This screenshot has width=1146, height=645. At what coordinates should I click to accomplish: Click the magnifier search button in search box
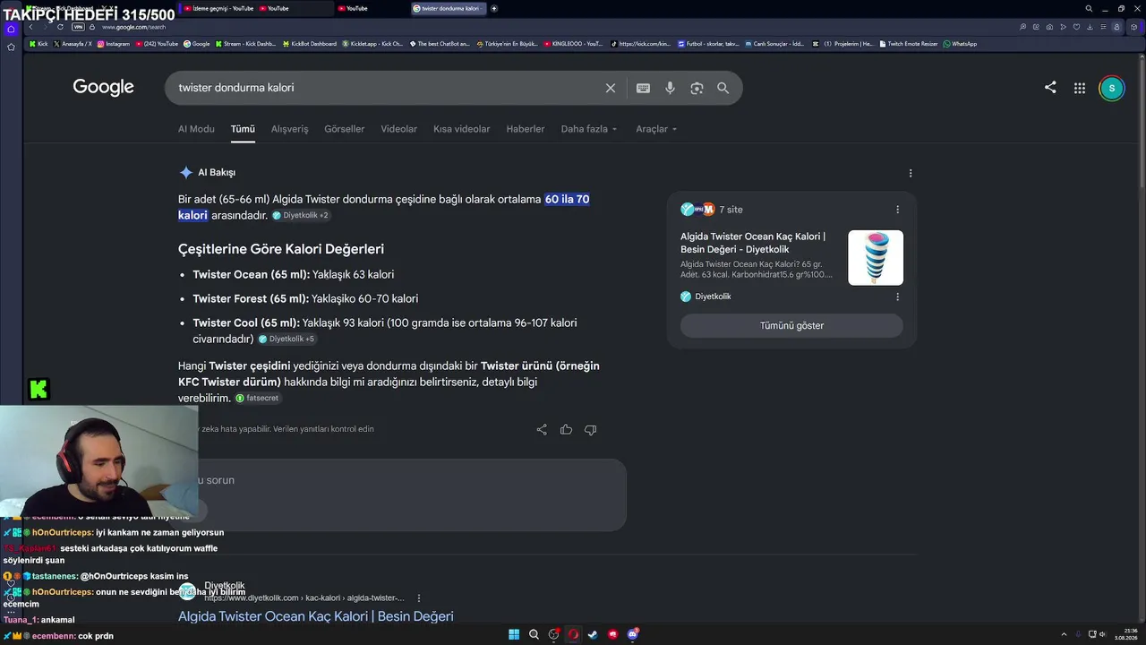pos(723,88)
